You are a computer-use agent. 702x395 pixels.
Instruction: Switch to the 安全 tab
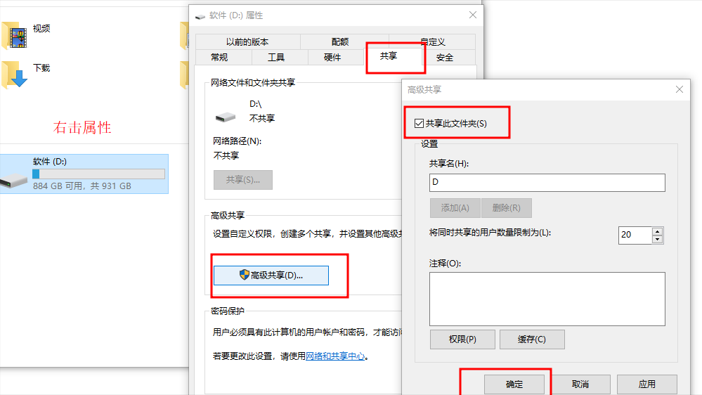[x=445, y=58]
